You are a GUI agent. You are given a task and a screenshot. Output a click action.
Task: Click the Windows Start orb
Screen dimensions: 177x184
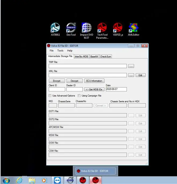[6, 180]
